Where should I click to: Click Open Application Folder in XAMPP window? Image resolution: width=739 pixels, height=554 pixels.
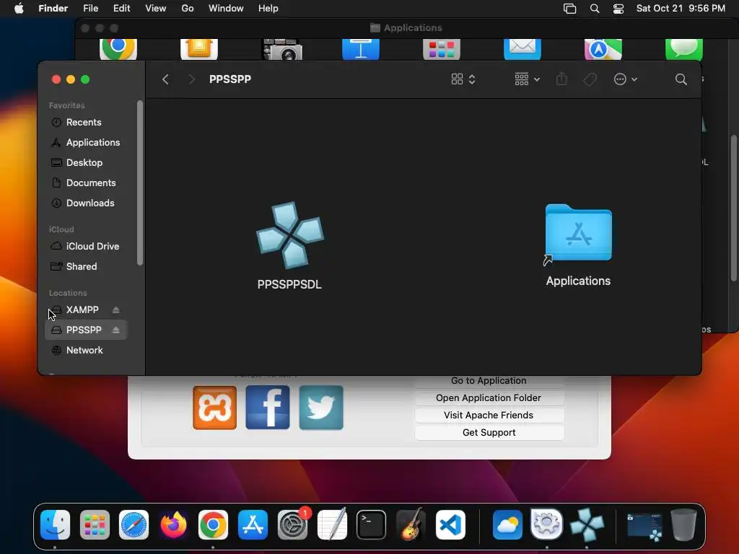489,398
